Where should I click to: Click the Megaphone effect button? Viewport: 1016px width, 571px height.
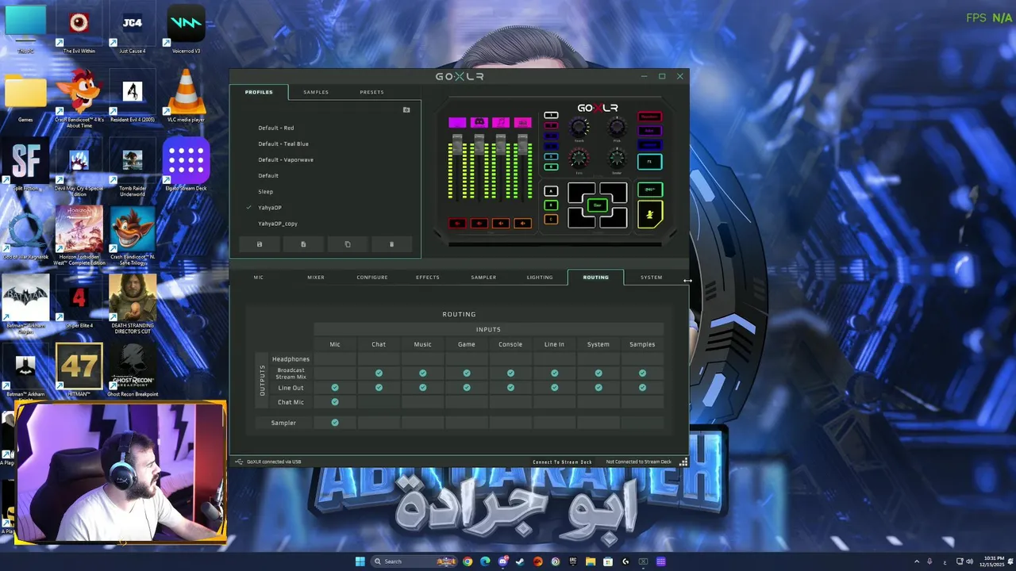click(x=650, y=117)
